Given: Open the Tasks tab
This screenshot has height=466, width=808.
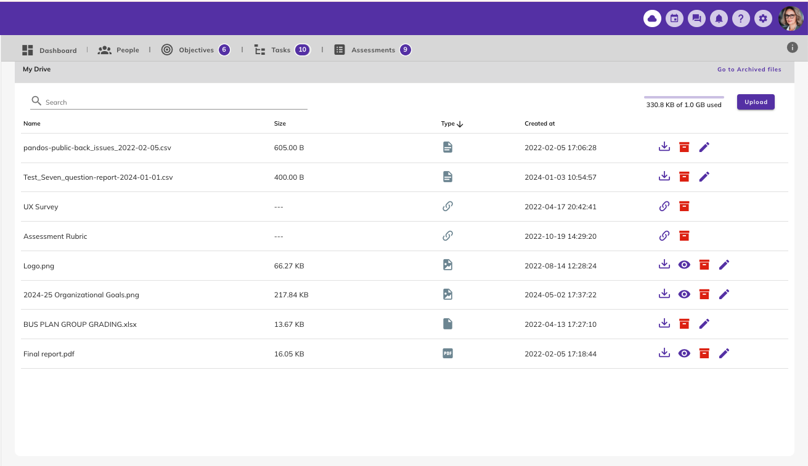Looking at the screenshot, I should [282, 50].
